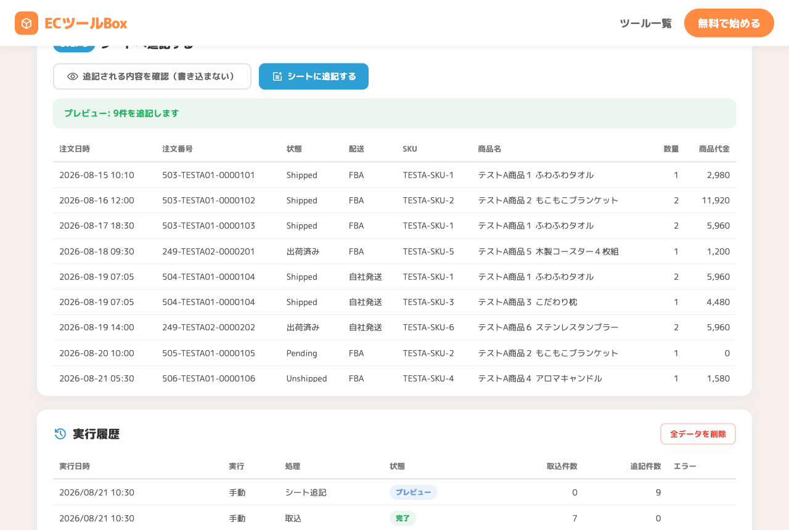Image resolution: width=789 pixels, height=530 pixels.
Task: Click the TESTA-SKU-3 cell
Action: [x=428, y=302]
